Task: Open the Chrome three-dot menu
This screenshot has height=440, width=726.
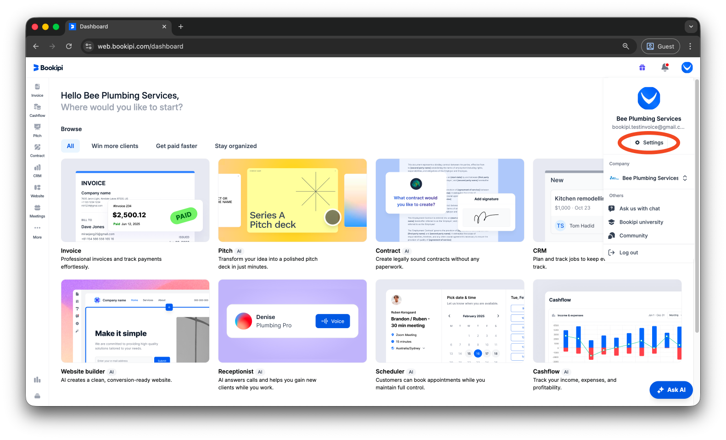Action: pyautogui.click(x=690, y=46)
